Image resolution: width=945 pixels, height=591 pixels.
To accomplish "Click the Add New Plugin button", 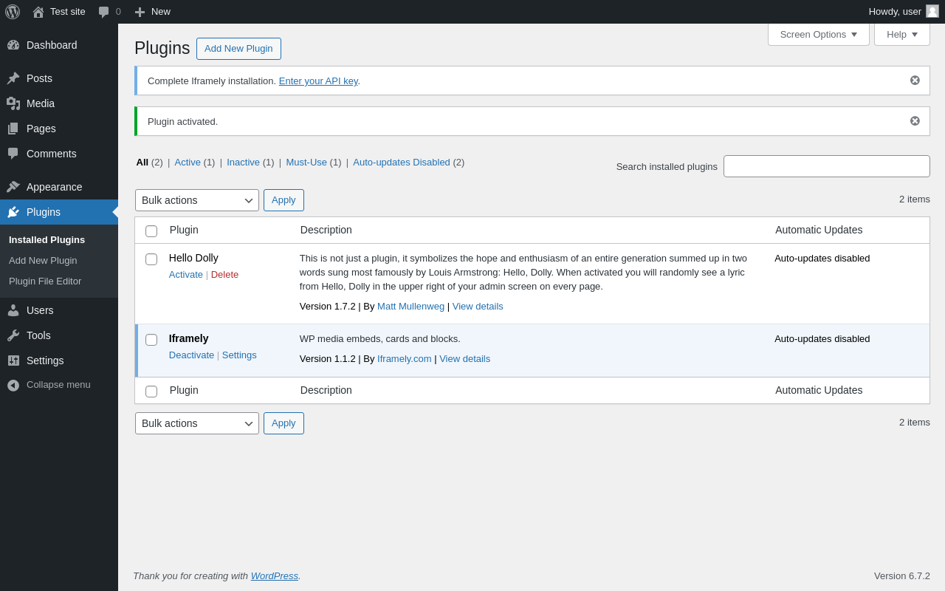I will 238,49.
